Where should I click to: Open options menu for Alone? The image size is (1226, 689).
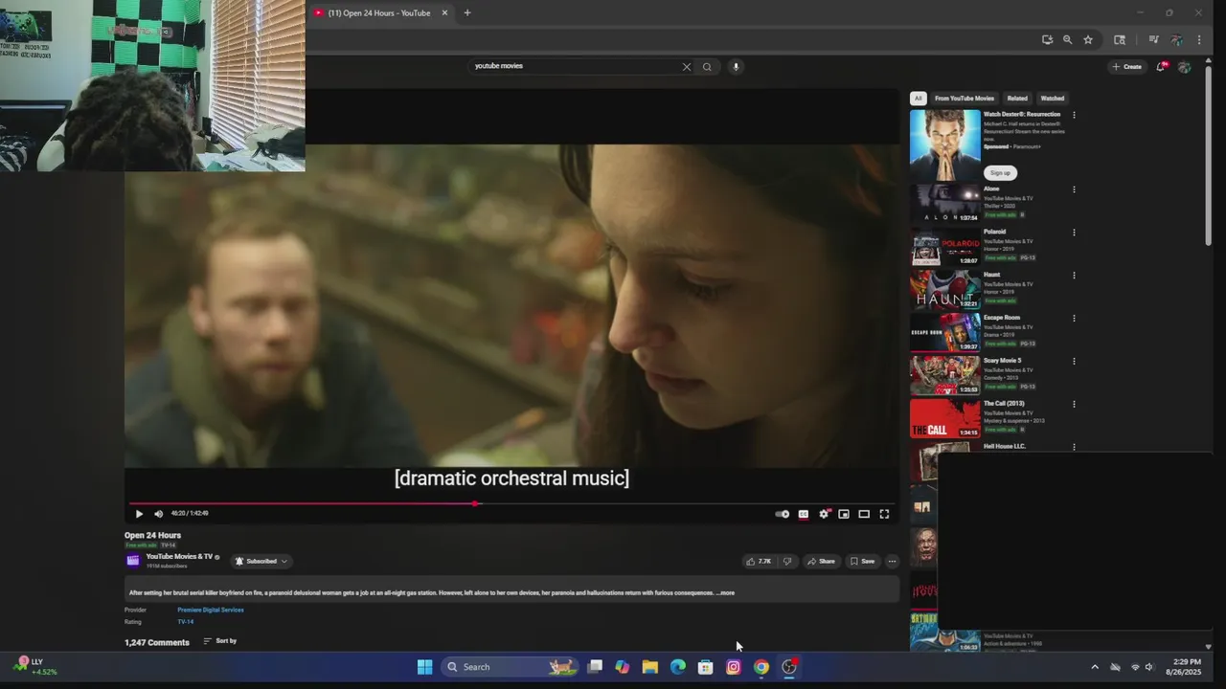(x=1074, y=189)
